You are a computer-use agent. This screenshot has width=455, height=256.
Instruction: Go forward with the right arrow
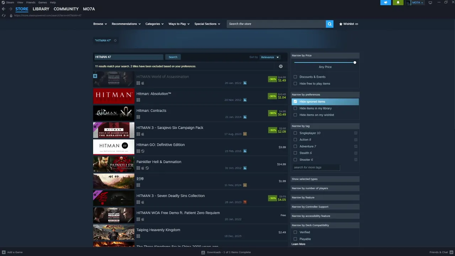click(x=10, y=9)
